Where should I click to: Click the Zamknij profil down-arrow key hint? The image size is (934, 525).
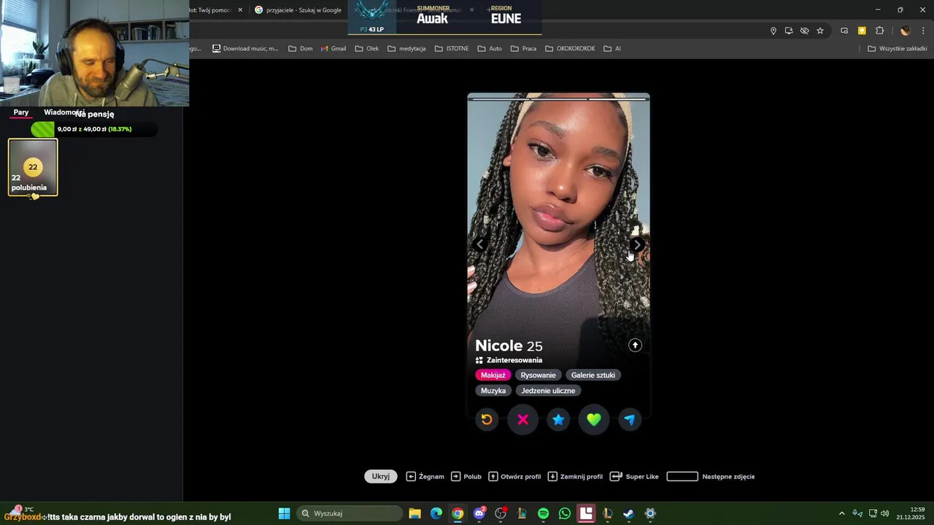[575, 476]
